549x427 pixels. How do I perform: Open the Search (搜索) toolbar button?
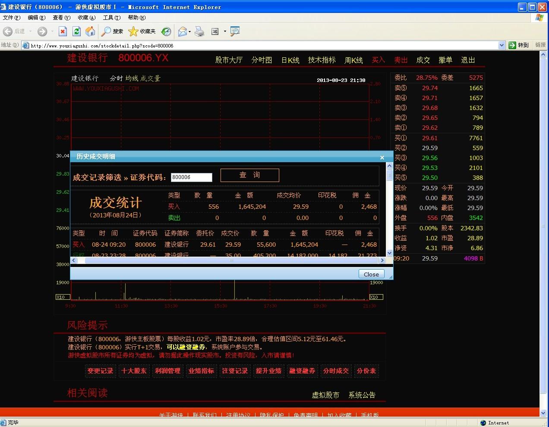pos(112,31)
